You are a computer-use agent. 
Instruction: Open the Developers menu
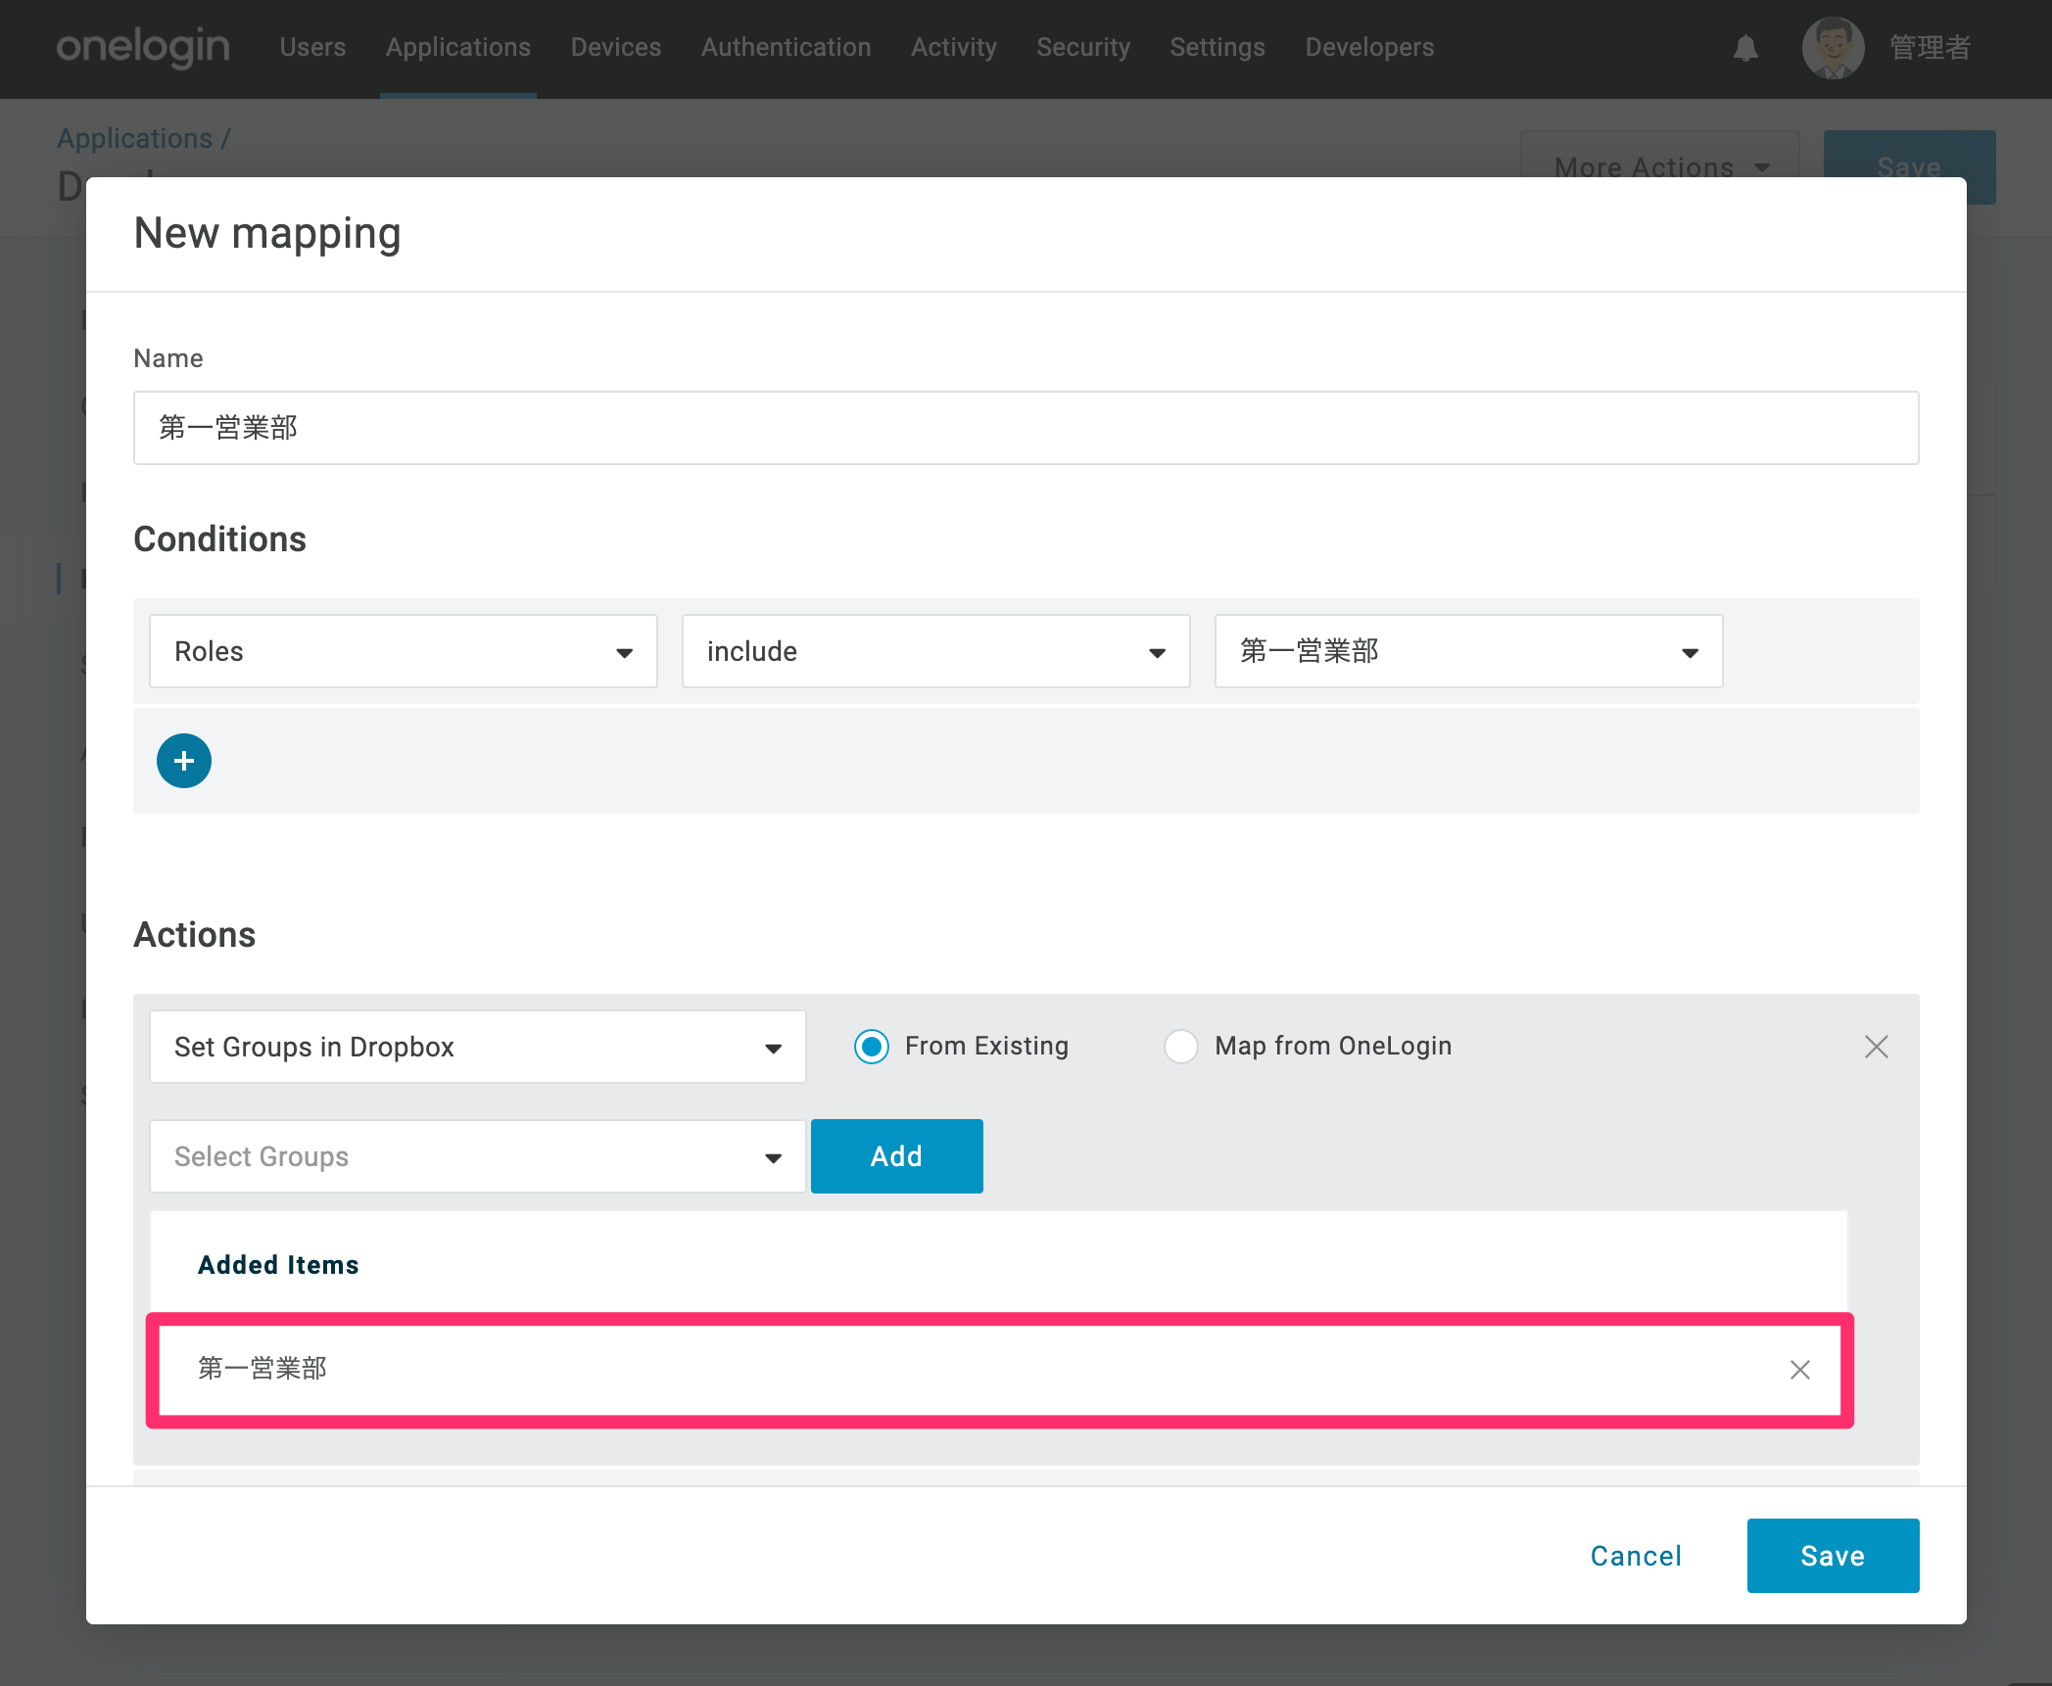pyautogui.click(x=1369, y=47)
